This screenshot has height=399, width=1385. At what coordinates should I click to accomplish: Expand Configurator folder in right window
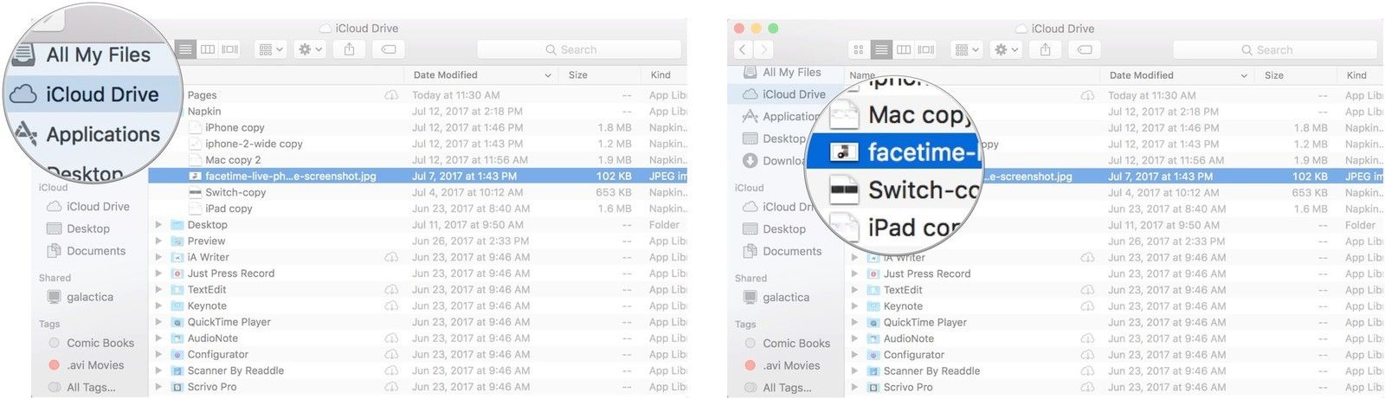click(854, 355)
